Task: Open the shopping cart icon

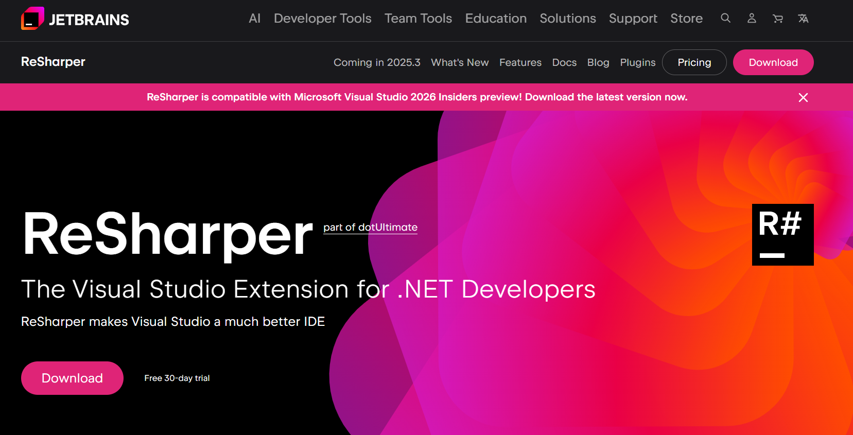Action: coord(777,19)
